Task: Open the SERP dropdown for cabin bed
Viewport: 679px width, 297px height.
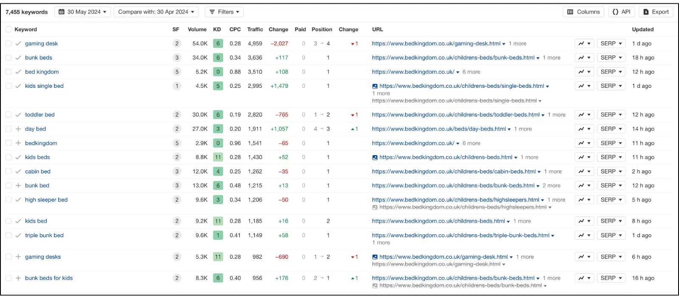Action: [611, 171]
